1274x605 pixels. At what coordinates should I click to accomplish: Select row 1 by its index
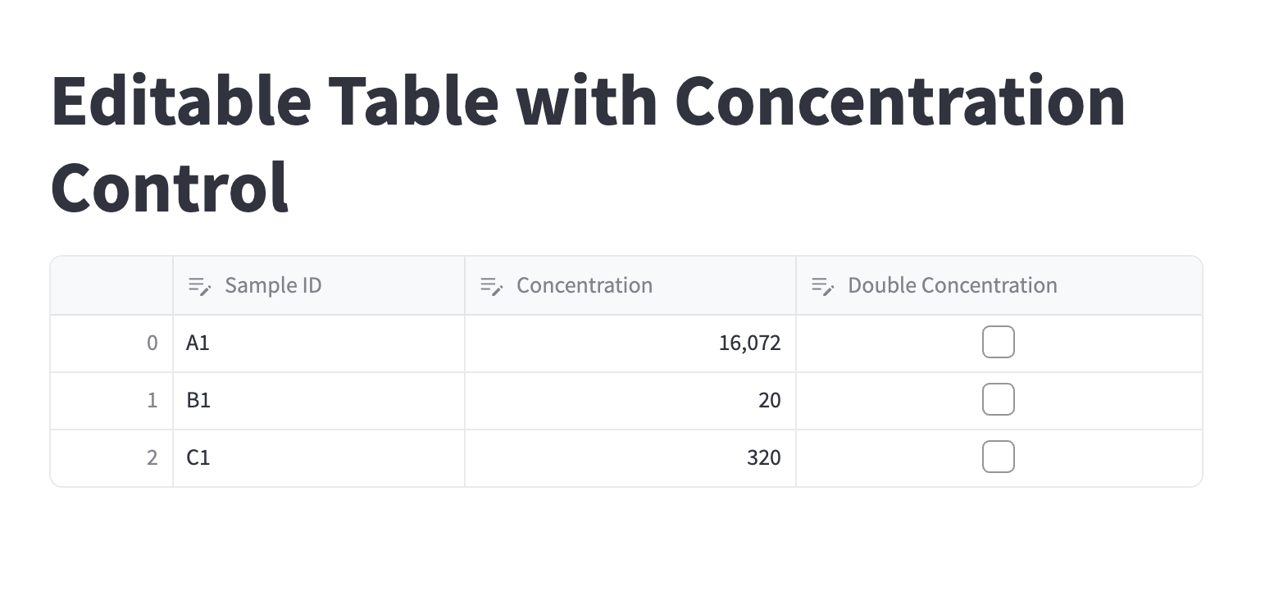click(112, 401)
